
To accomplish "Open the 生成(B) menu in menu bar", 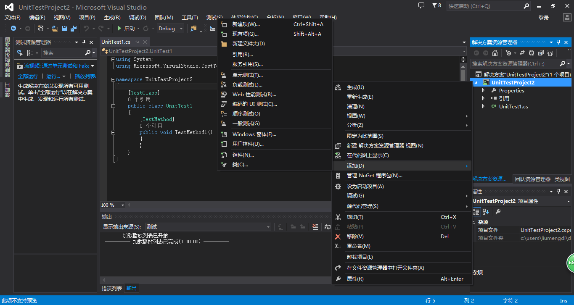I will coord(112,17).
